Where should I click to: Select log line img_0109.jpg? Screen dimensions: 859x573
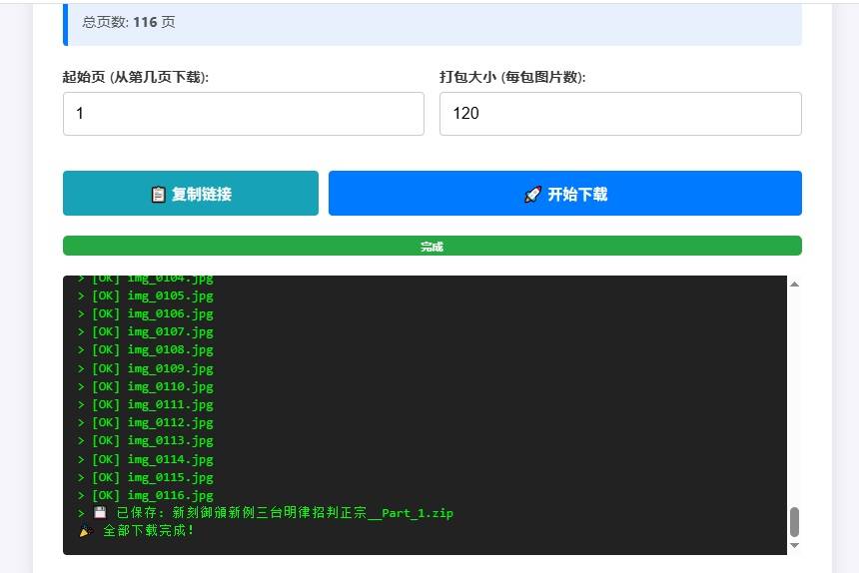[146, 369]
